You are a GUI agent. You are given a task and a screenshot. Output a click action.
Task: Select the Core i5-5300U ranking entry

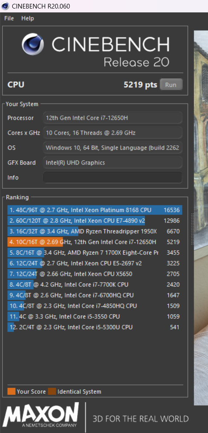coord(95,327)
